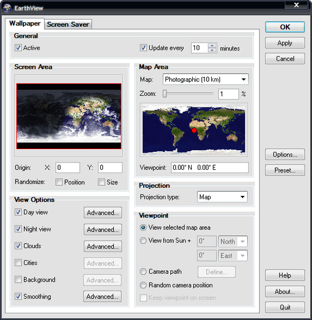Click the screen area wallpaper preview
This screenshot has height=320, width=312.
coord(69,116)
